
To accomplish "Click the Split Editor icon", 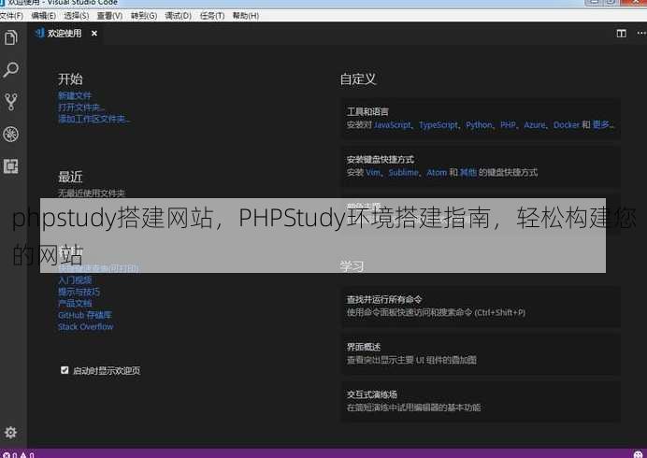I will (x=621, y=34).
